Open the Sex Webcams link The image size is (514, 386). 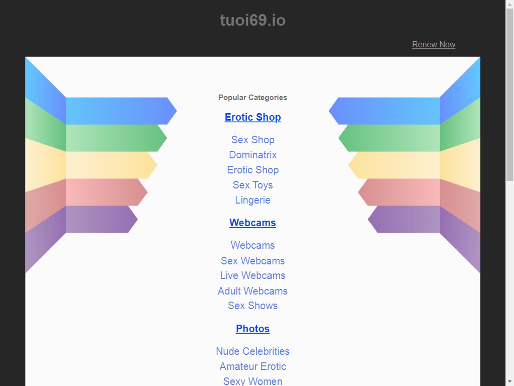[252, 261]
